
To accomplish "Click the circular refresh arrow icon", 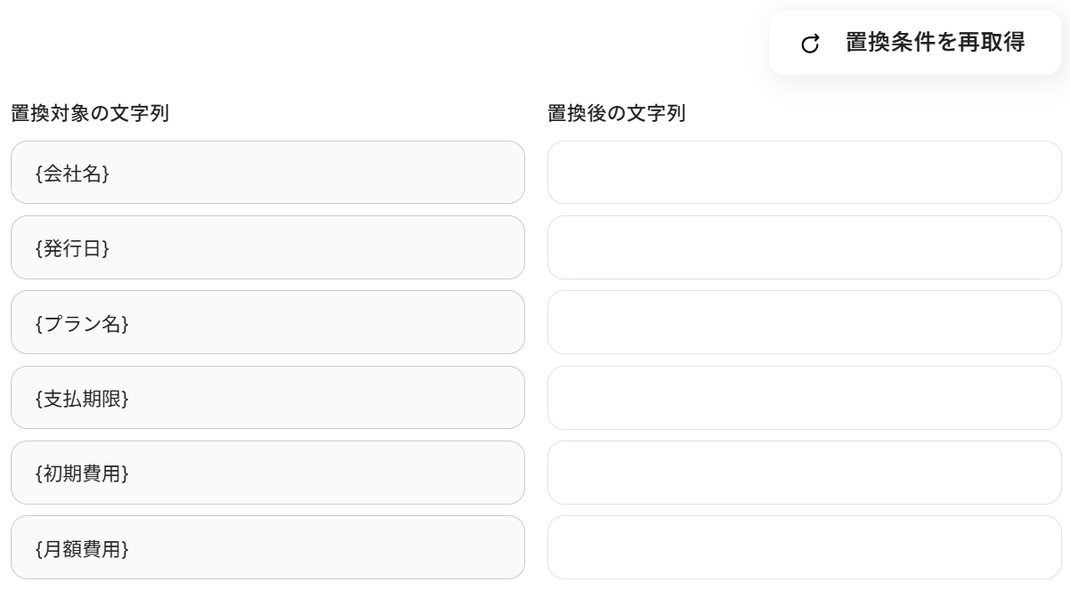I will [x=810, y=44].
